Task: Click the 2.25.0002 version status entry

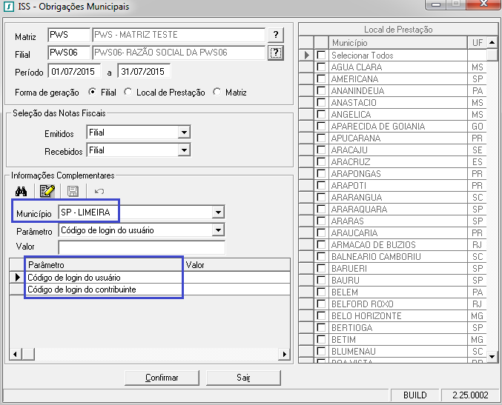Action: (470, 395)
